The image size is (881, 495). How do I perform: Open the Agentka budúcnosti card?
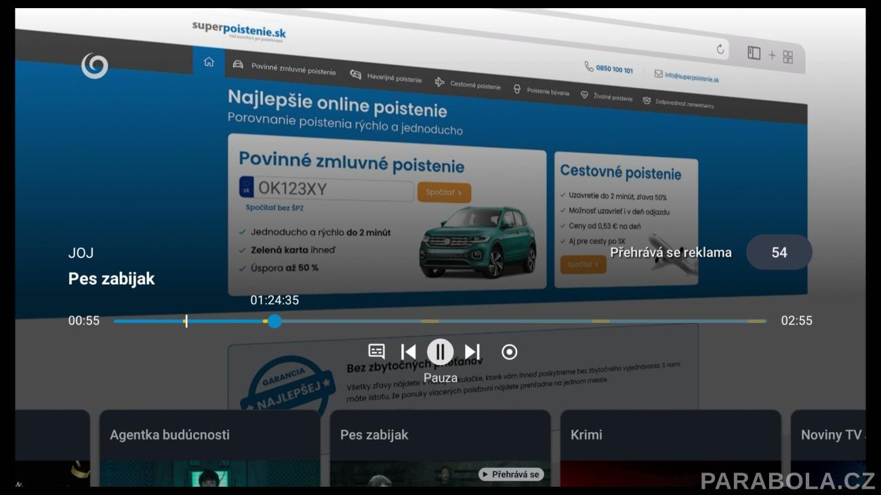click(x=210, y=448)
